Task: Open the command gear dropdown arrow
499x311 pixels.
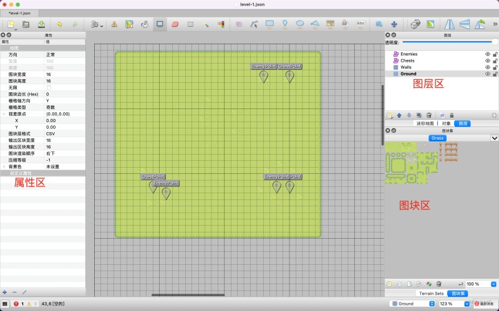Action: 102,26
